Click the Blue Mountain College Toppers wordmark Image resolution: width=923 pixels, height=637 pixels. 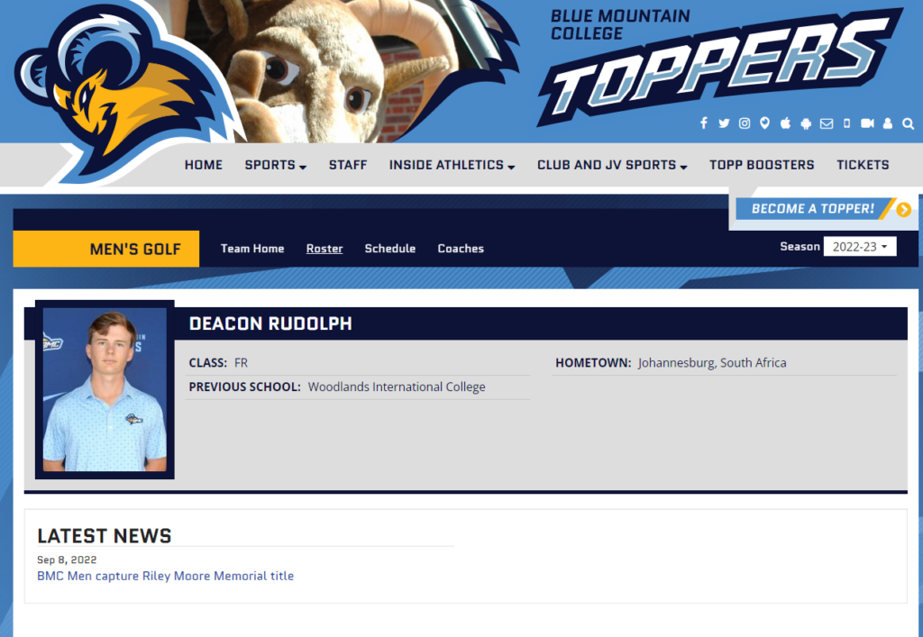tap(721, 65)
